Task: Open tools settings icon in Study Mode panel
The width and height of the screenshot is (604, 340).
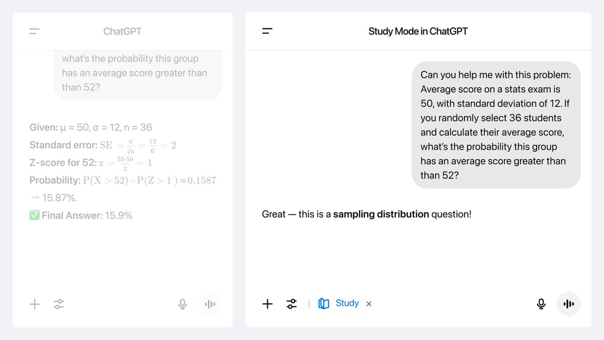Action: (x=292, y=304)
